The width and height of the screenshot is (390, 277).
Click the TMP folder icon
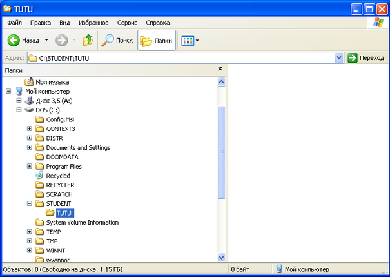pyautogui.click(x=39, y=241)
